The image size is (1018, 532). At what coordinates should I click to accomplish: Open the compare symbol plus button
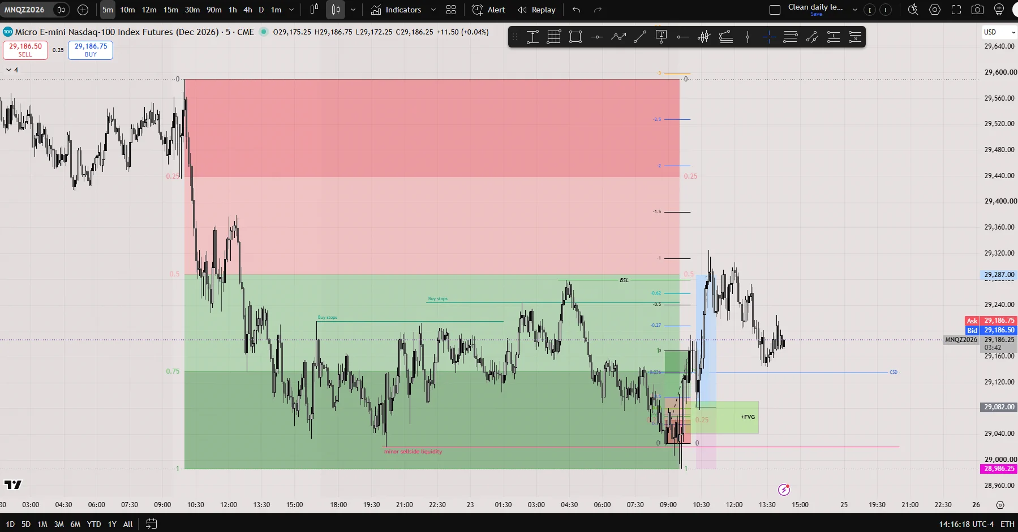coord(83,10)
